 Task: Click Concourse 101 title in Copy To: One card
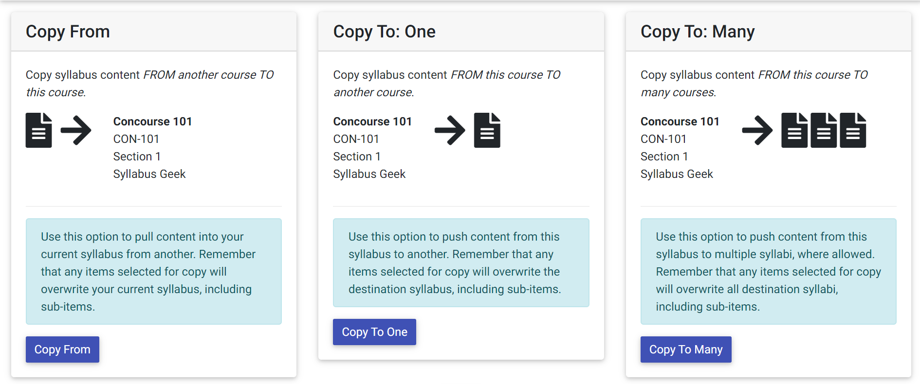[372, 122]
